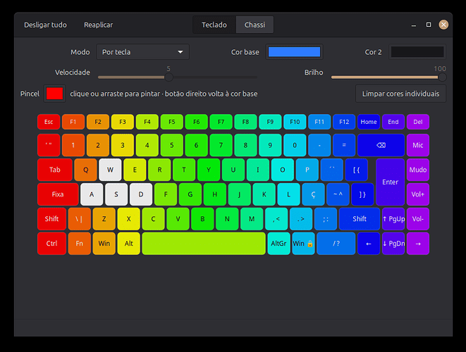This screenshot has width=466, height=352.
Task: Paint the Win lock key
Action: click(303, 244)
